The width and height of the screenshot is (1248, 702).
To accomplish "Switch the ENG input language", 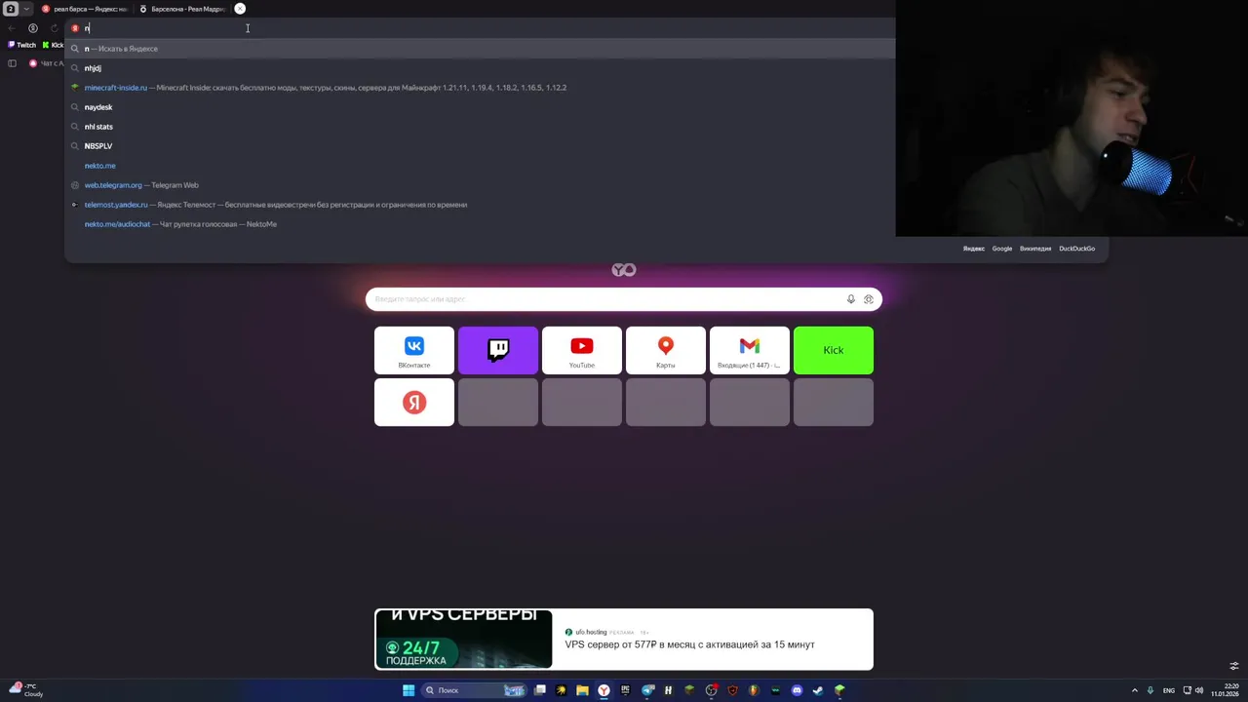I will click(x=1168, y=690).
